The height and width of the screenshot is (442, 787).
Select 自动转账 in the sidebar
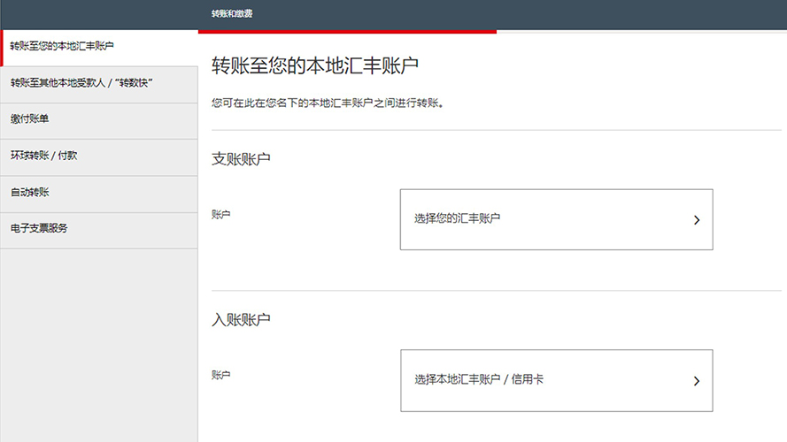tap(99, 194)
